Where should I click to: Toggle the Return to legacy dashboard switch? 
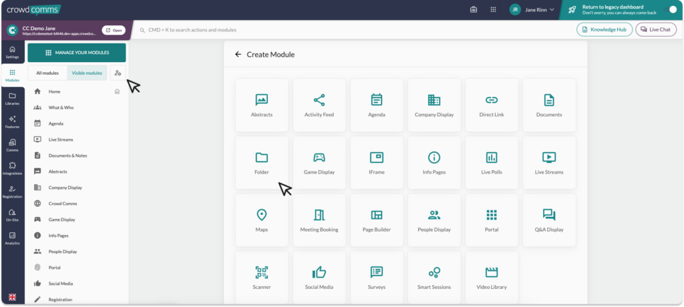tap(672, 10)
